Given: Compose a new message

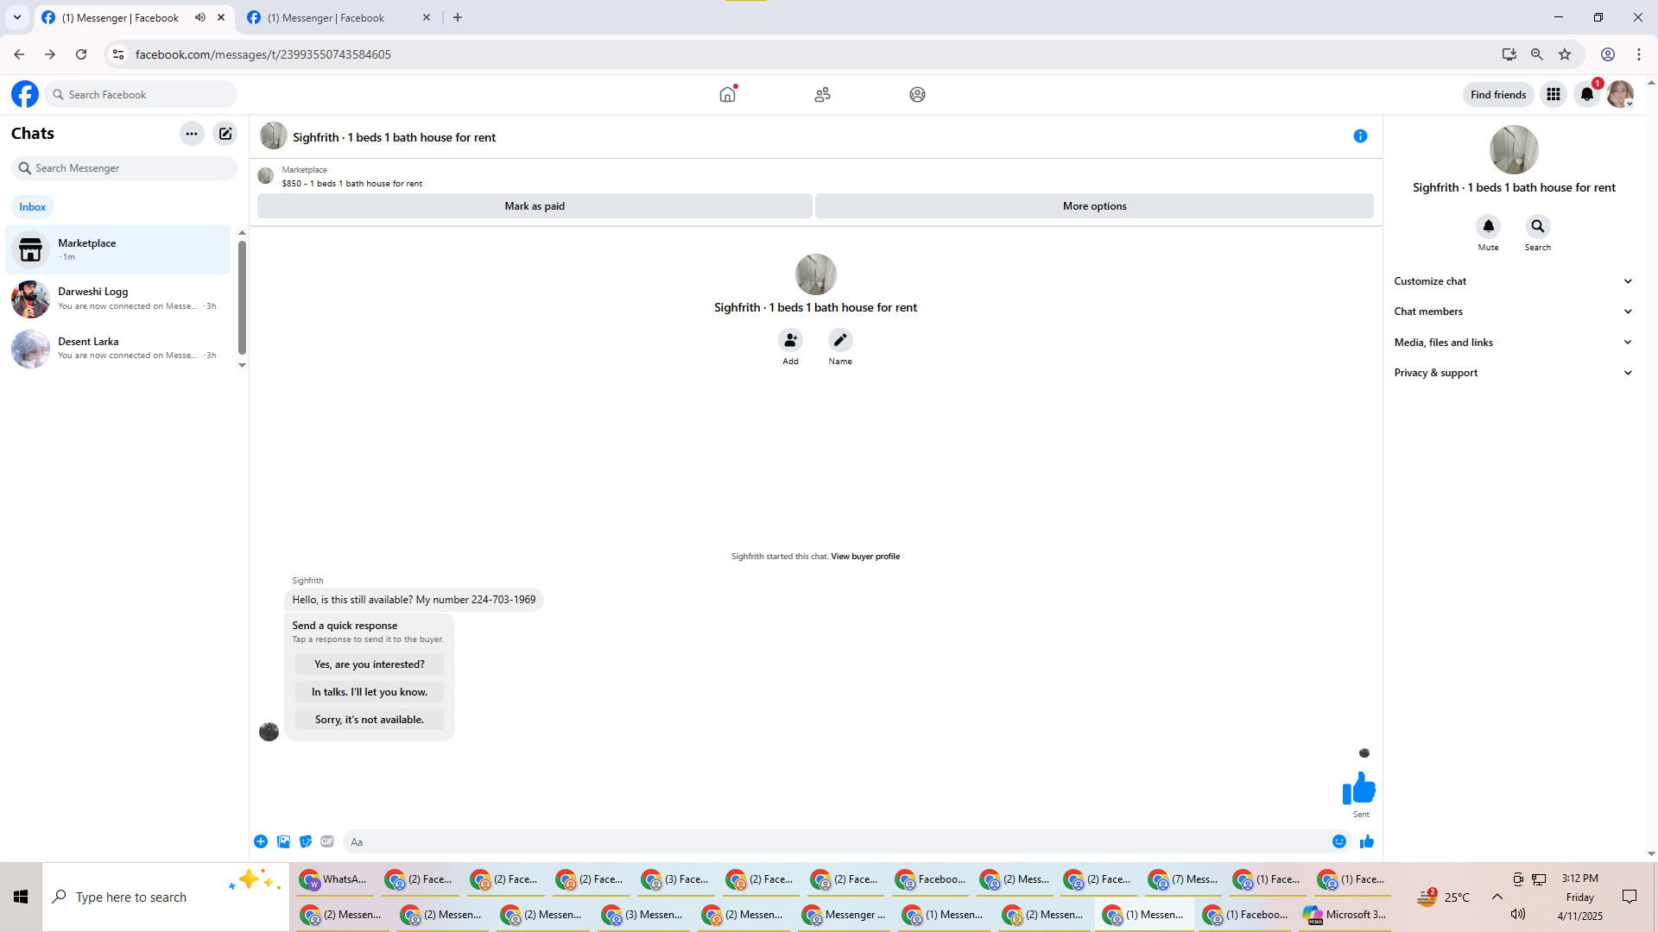Looking at the screenshot, I should tap(225, 134).
